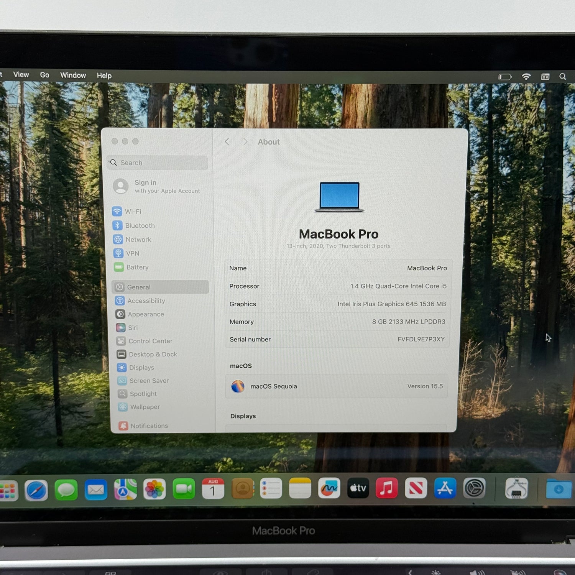
Task: Click the serial number FVFDL9E7P3XY
Action: pyautogui.click(x=421, y=339)
